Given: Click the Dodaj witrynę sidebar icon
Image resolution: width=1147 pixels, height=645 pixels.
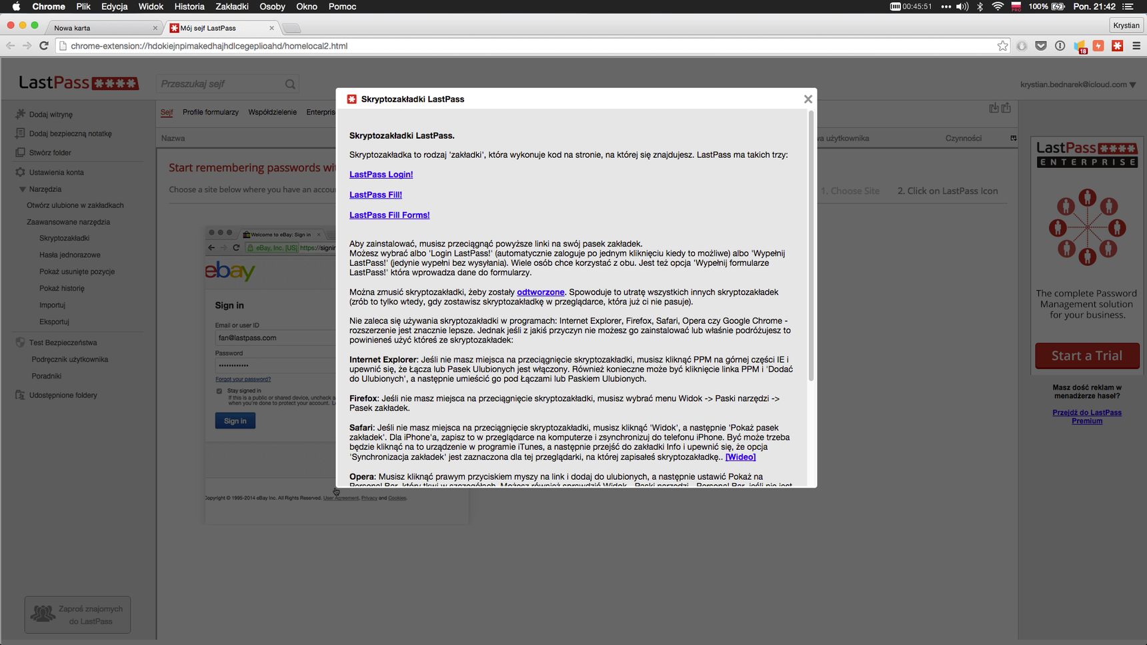Looking at the screenshot, I should (20, 114).
